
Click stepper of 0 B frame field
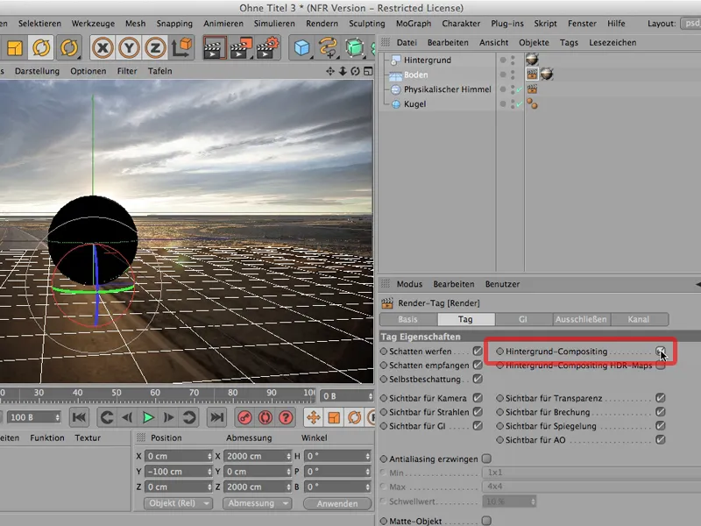point(370,396)
